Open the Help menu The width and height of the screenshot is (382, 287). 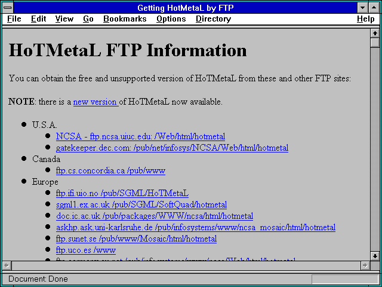[x=366, y=19]
